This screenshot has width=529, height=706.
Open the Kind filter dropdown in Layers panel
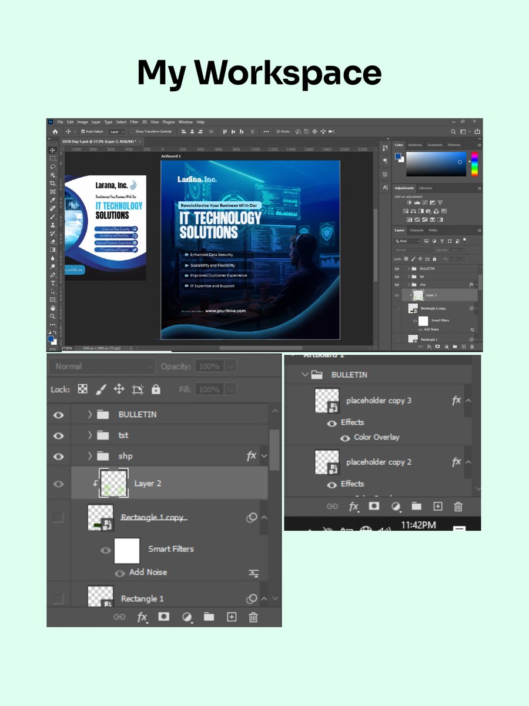[x=407, y=241]
